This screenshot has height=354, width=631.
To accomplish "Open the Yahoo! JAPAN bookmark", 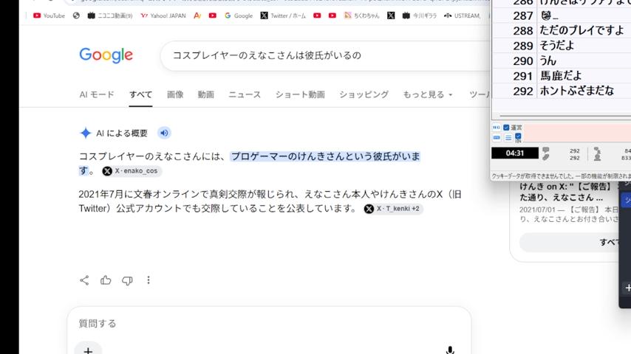I will point(163,15).
